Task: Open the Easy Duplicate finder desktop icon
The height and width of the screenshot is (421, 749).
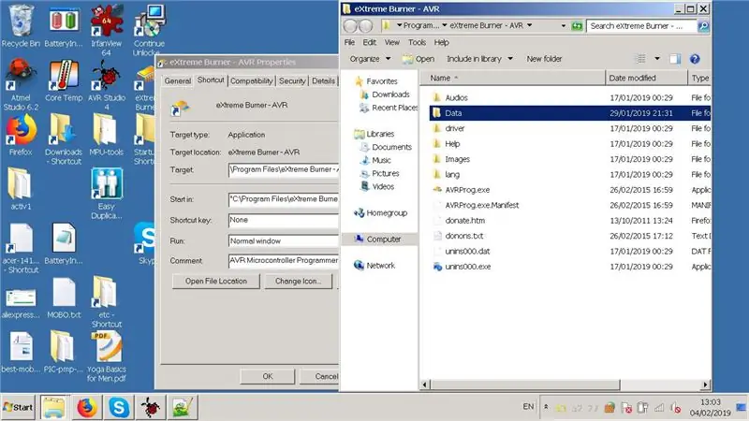Action: (107, 193)
